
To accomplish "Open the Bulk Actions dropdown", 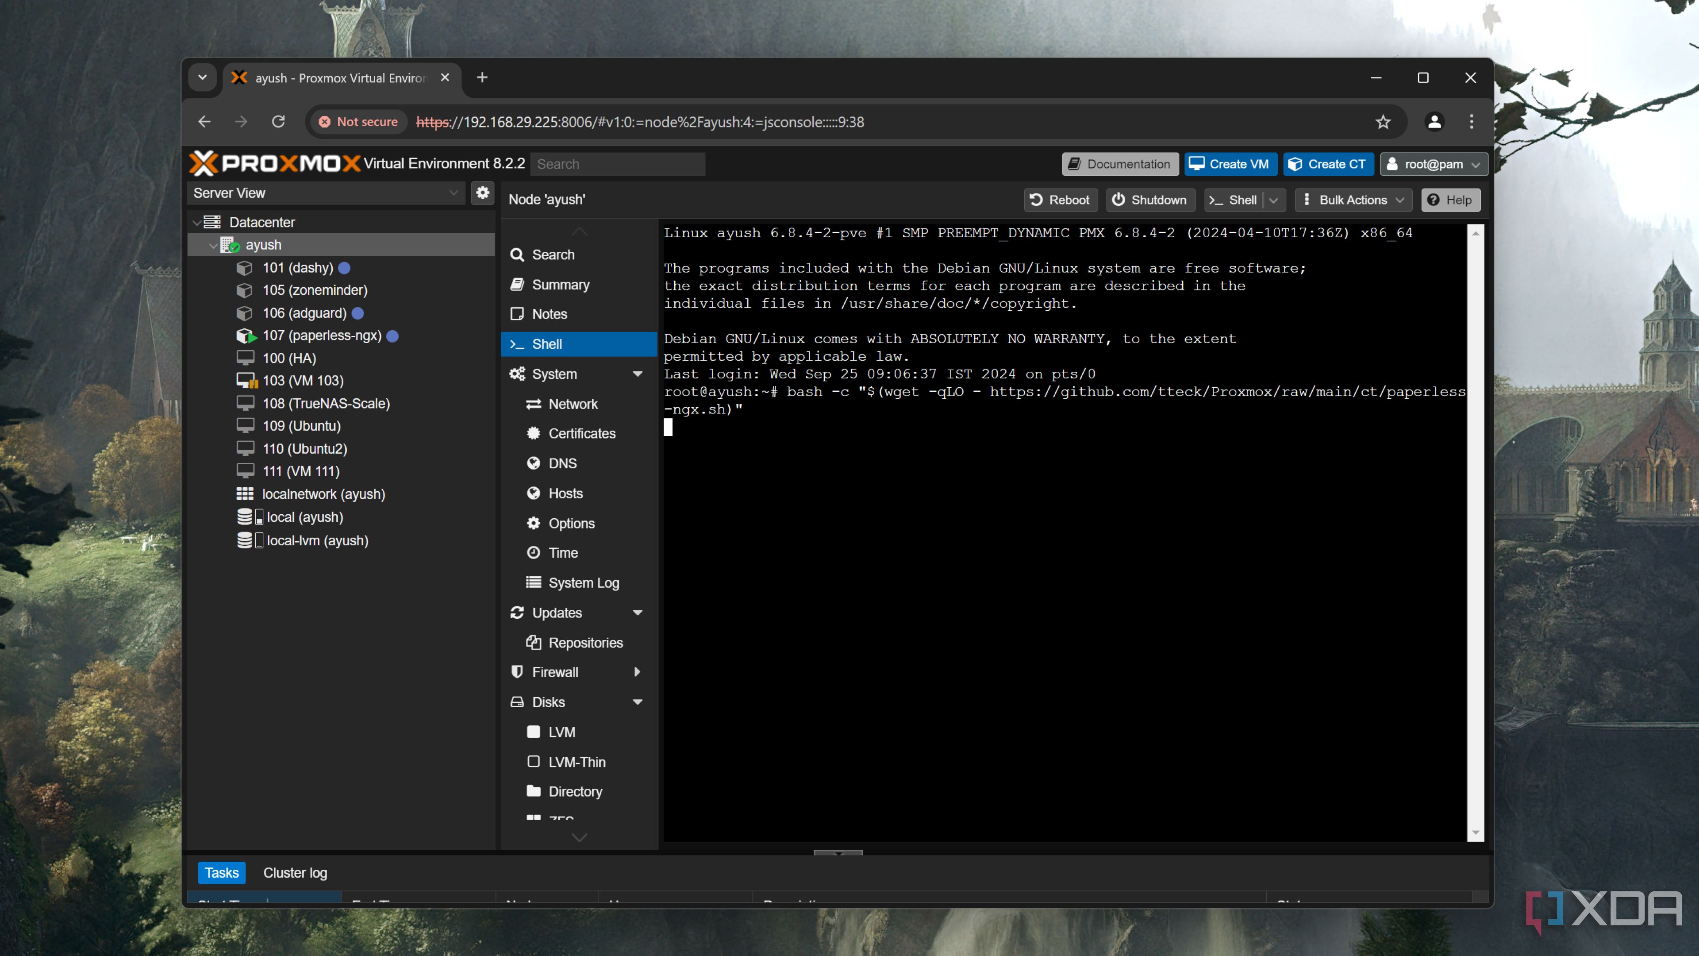I will click(1353, 200).
